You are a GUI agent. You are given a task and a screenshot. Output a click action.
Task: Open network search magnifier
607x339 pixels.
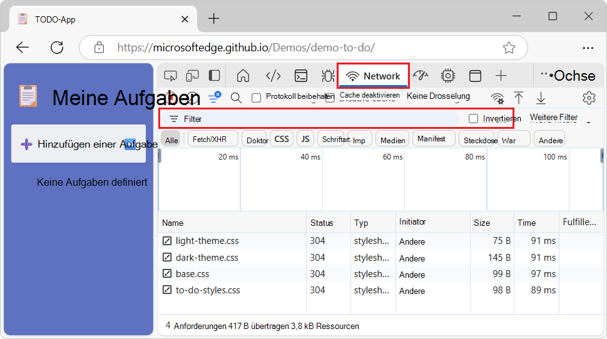(x=236, y=98)
